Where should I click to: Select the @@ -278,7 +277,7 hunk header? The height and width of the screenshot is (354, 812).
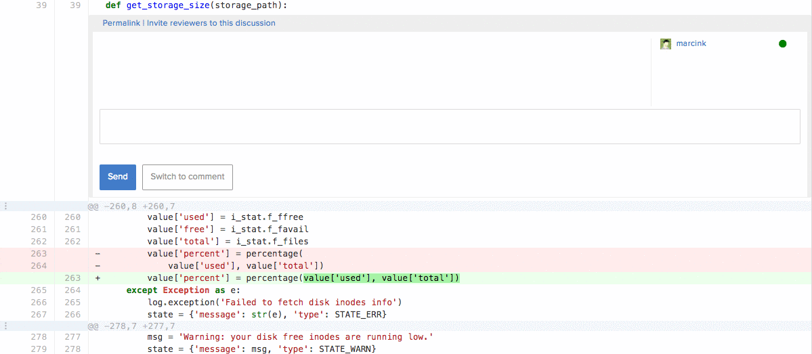(x=131, y=326)
